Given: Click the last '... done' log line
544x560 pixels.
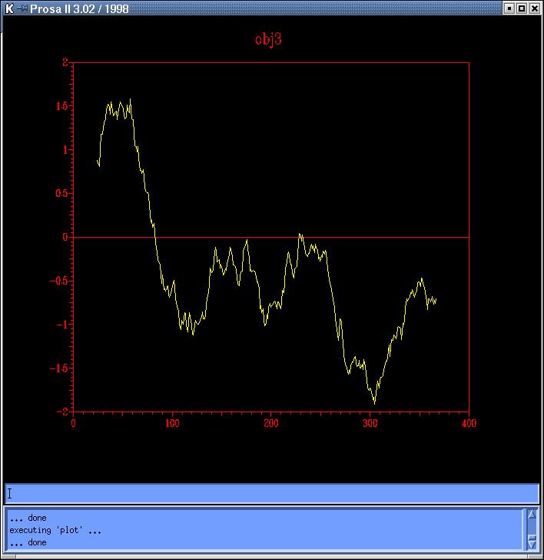Looking at the screenshot, I should (28, 542).
